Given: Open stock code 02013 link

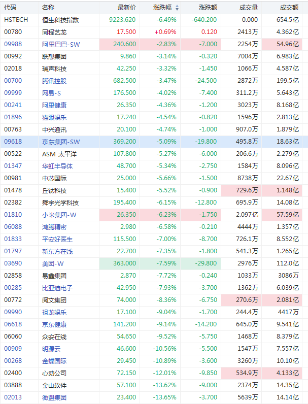Looking at the screenshot, I should coord(13,397).
